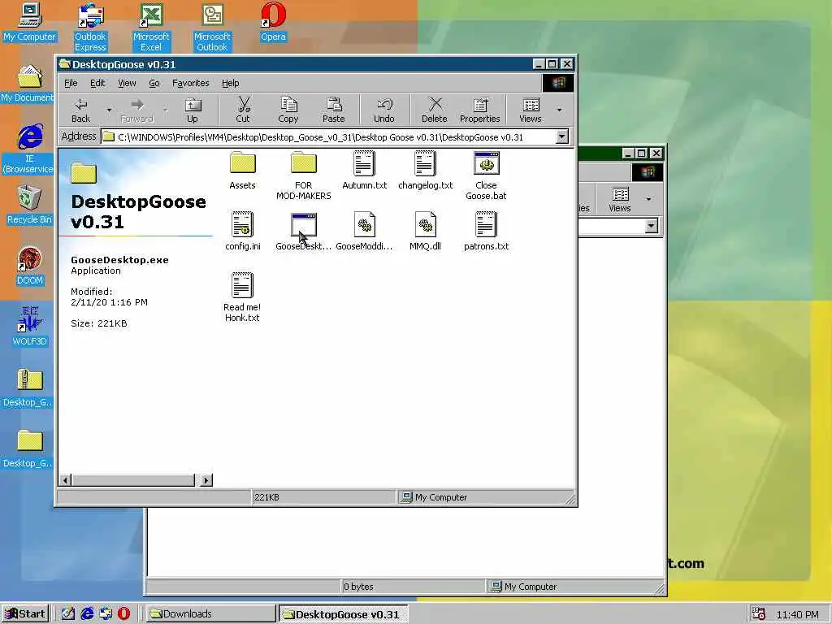
Task: Click the Cut toolbar button
Action: 243,110
